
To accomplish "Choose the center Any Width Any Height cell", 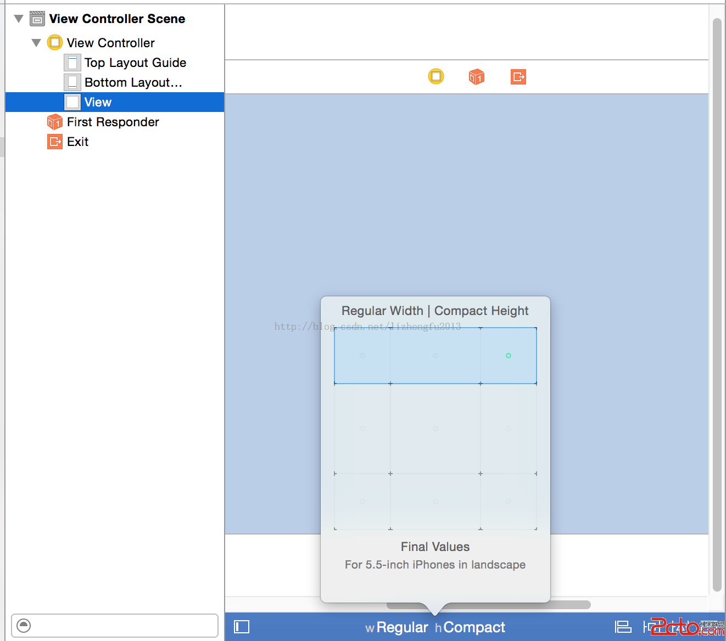I will (x=435, y=429).
